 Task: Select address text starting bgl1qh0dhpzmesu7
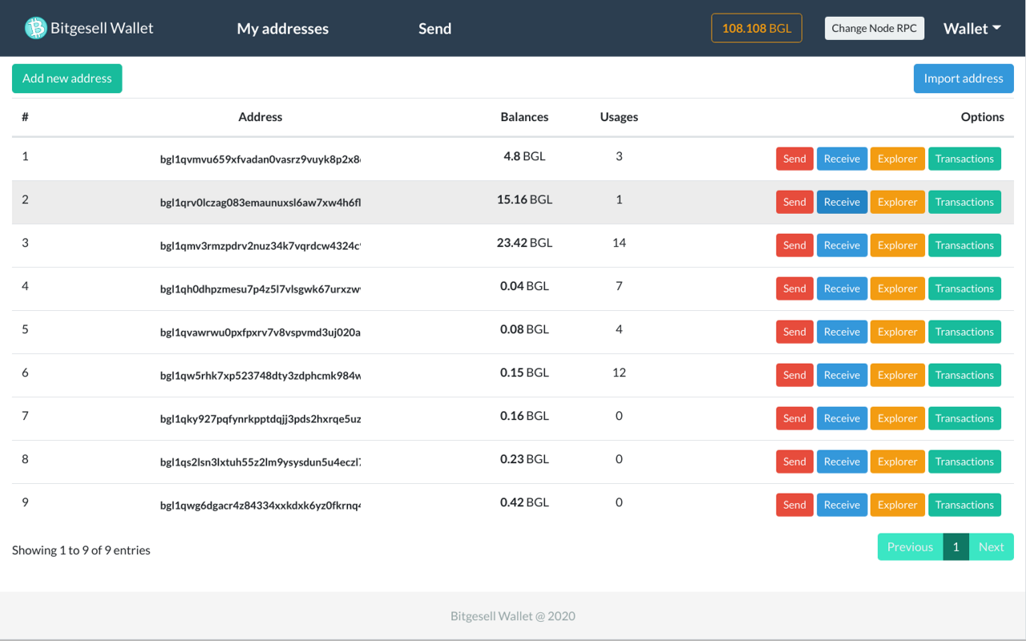(x=261, y=289)
